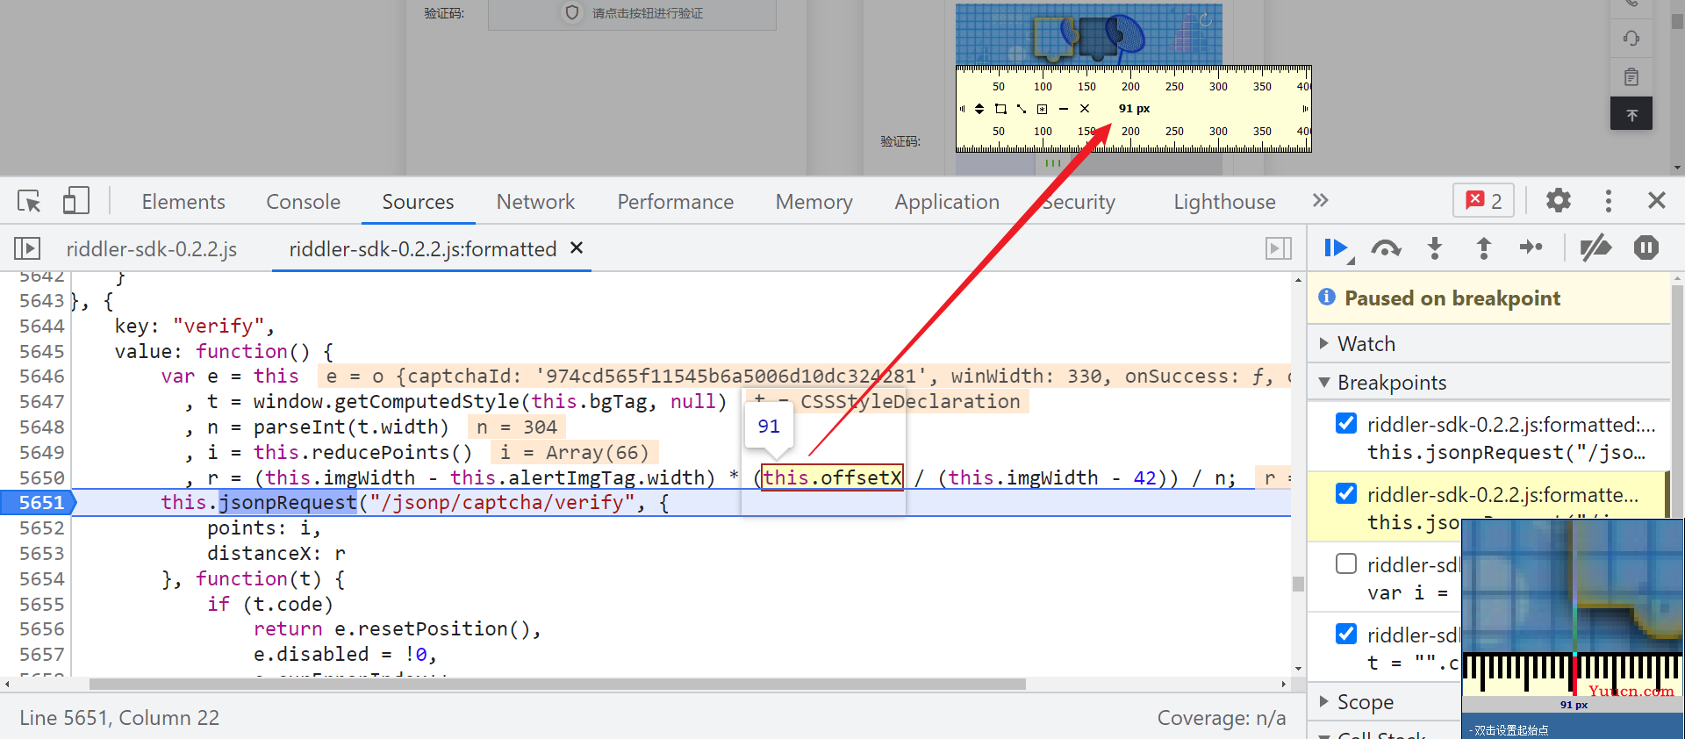The width and height of the screenshot is (1685, 739).
Task: Click reducePoints call on line 5649
Action: point(380,452)
